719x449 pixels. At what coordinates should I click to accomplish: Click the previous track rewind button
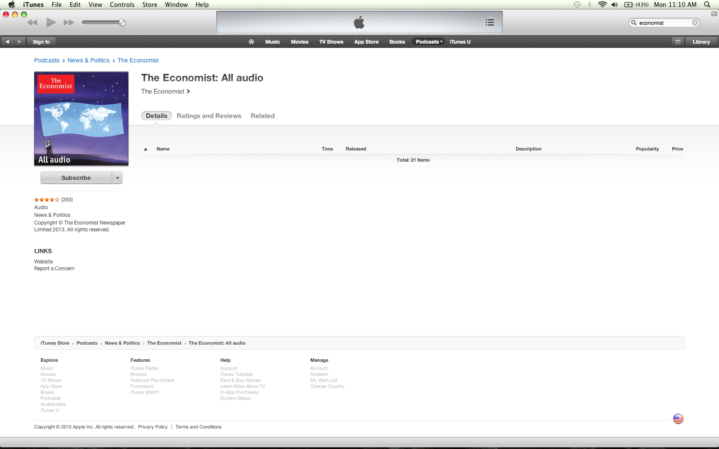click(32, 23)
